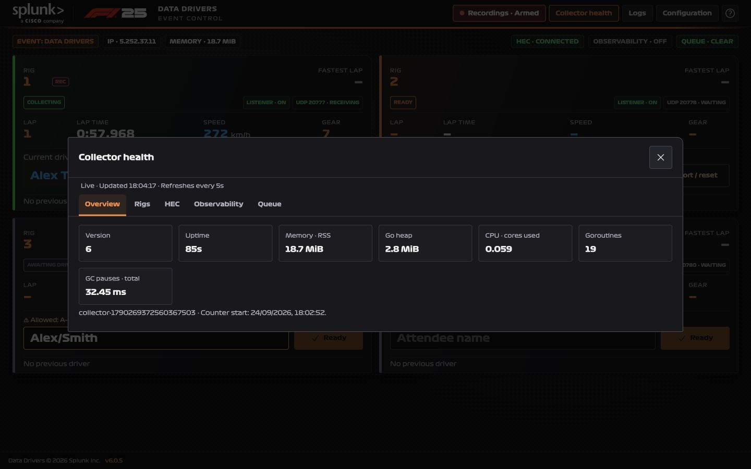Open the help question mark icon
Viewport: 751px width, 469px height.
click(x=730, y=13)
